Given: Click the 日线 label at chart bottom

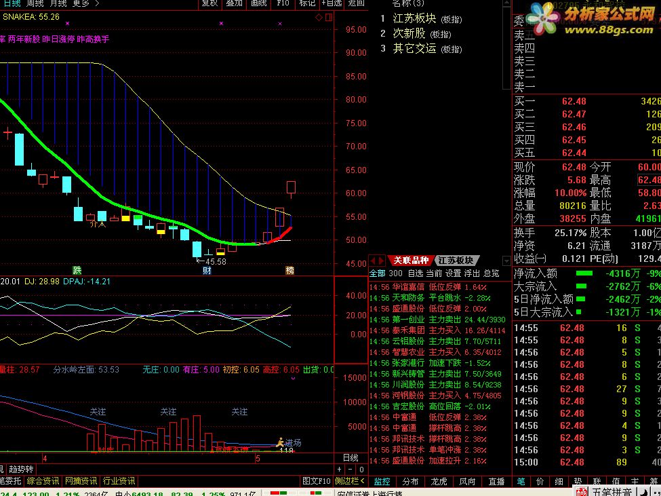Looking at the screenshot, I should pyautogui.click(x=350, y=458).
